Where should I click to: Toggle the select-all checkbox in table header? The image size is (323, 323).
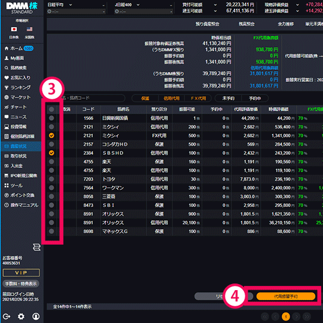(x=51, y=109)
